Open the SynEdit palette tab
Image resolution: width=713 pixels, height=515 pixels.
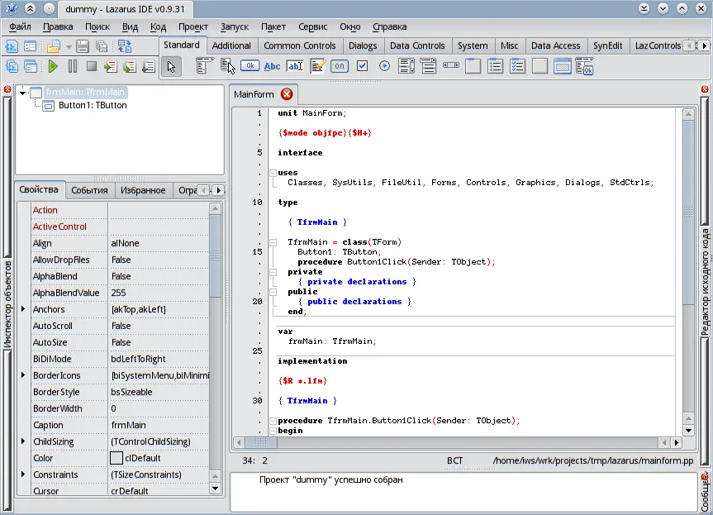(x=607, y=45)
